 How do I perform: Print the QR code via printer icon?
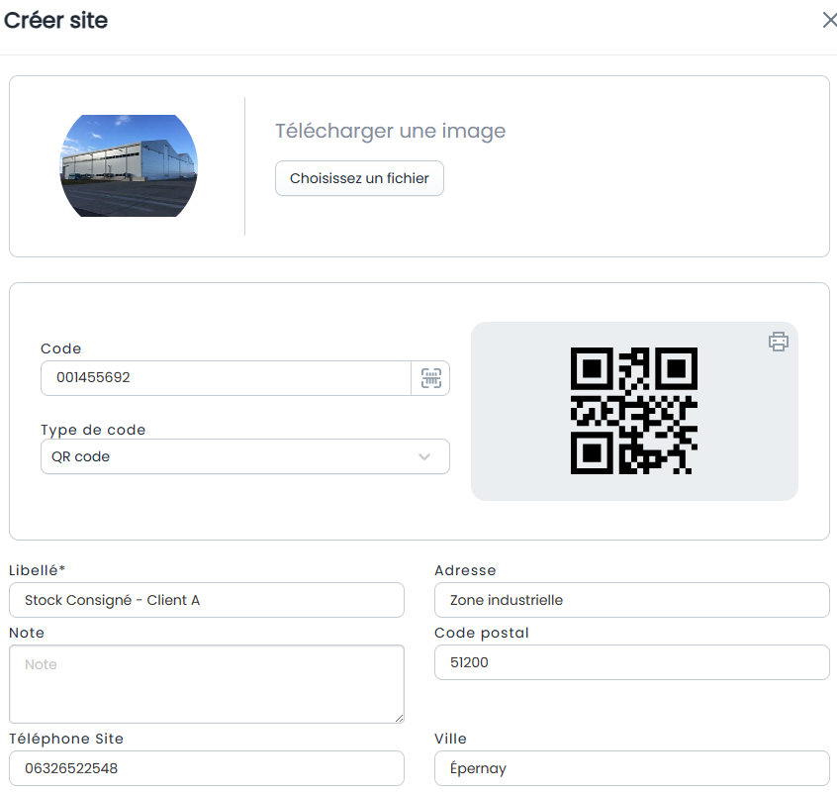tap(779, 342)
